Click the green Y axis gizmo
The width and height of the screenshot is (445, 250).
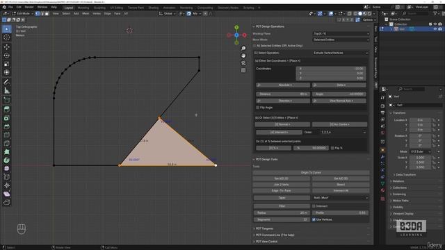tap(236, 27)
